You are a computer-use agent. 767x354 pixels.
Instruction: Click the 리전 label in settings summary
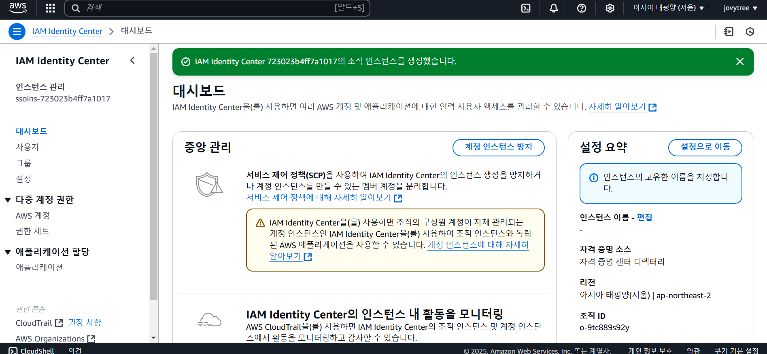(587, 282)
